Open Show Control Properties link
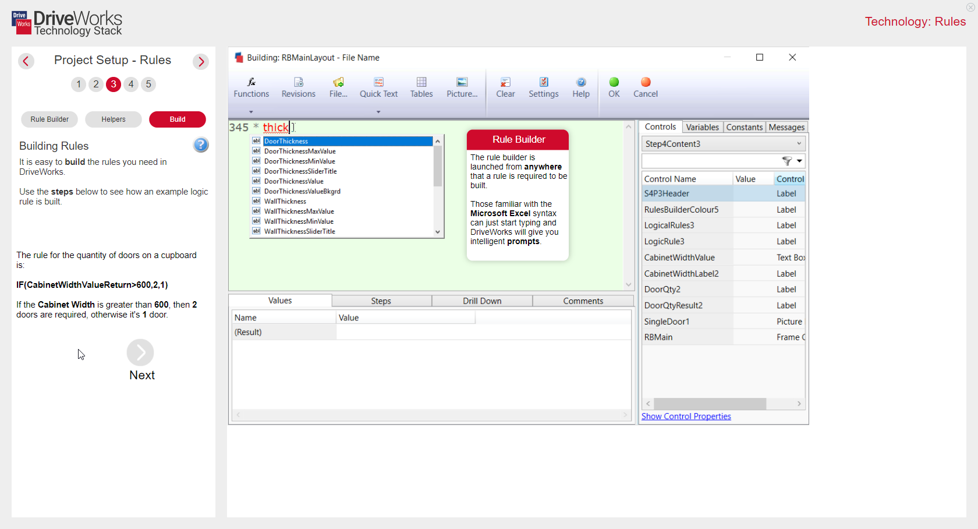The height and width of the screenshot is (529, 978). (x=686, y=416)
